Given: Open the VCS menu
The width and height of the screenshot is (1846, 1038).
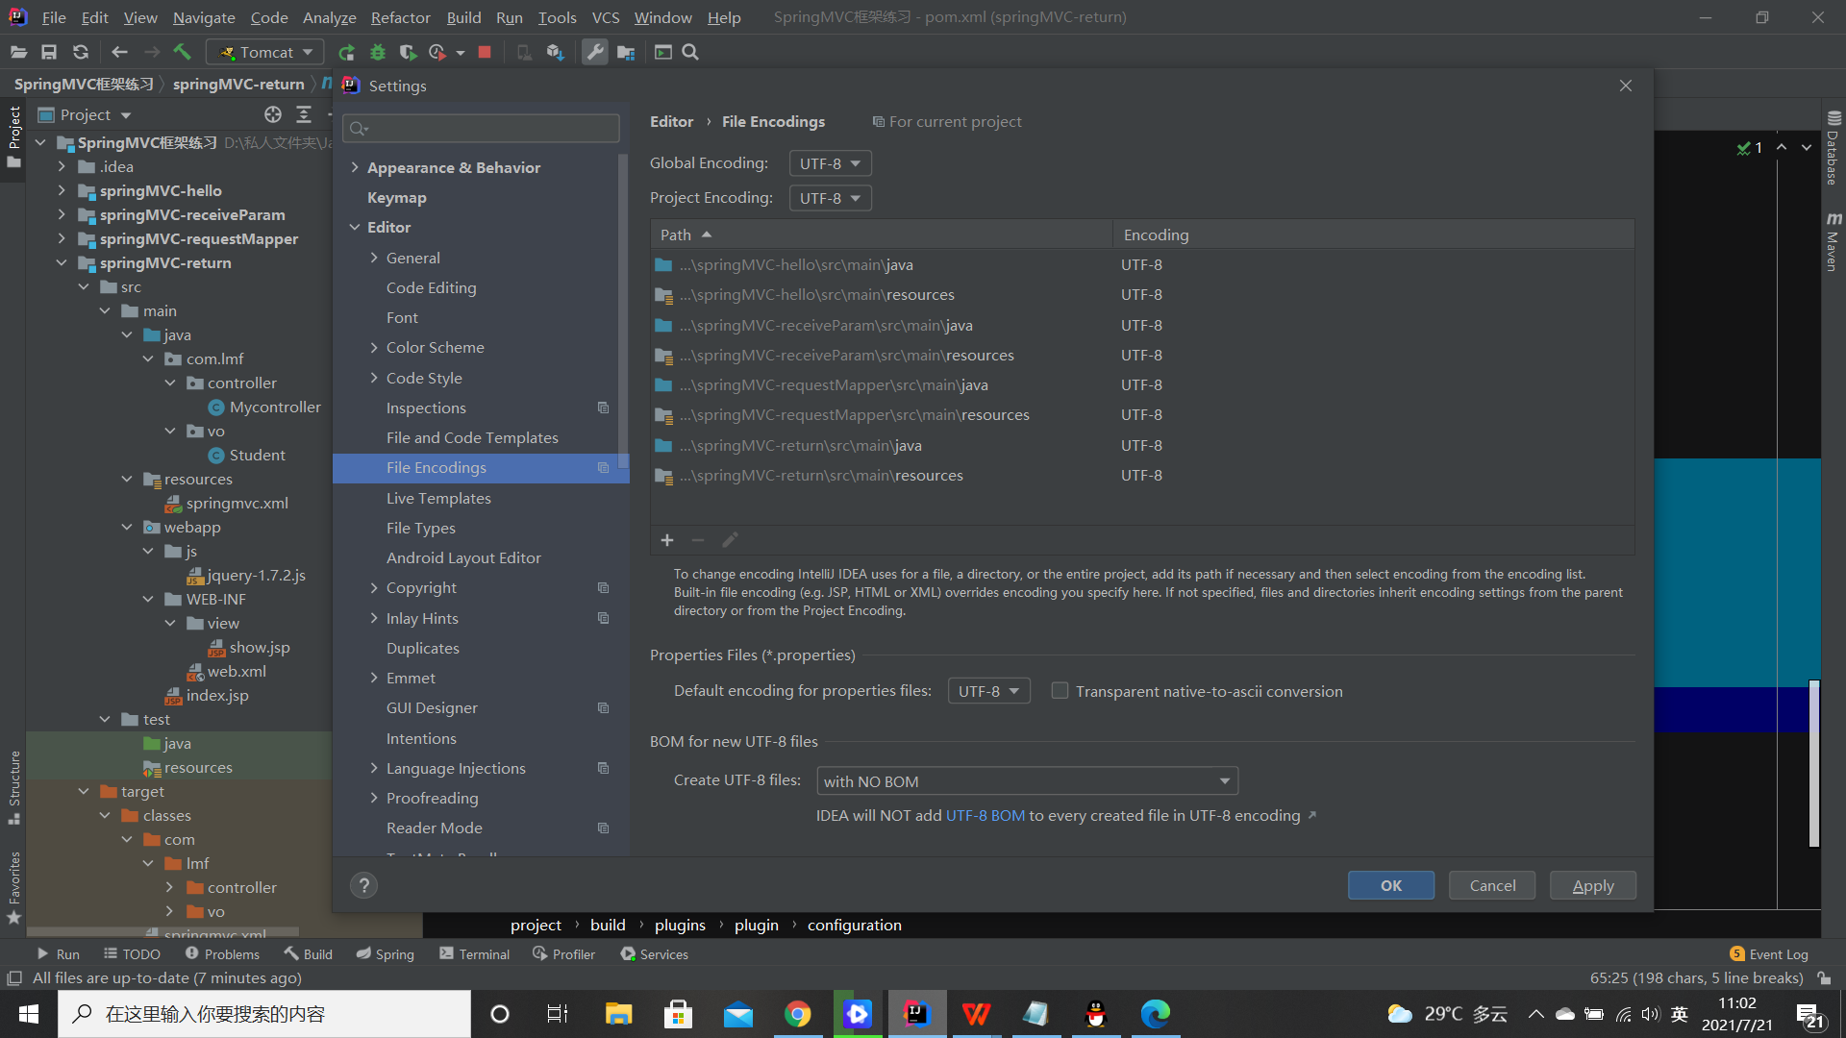Looking at the screenshot, I should pos(606,17).
